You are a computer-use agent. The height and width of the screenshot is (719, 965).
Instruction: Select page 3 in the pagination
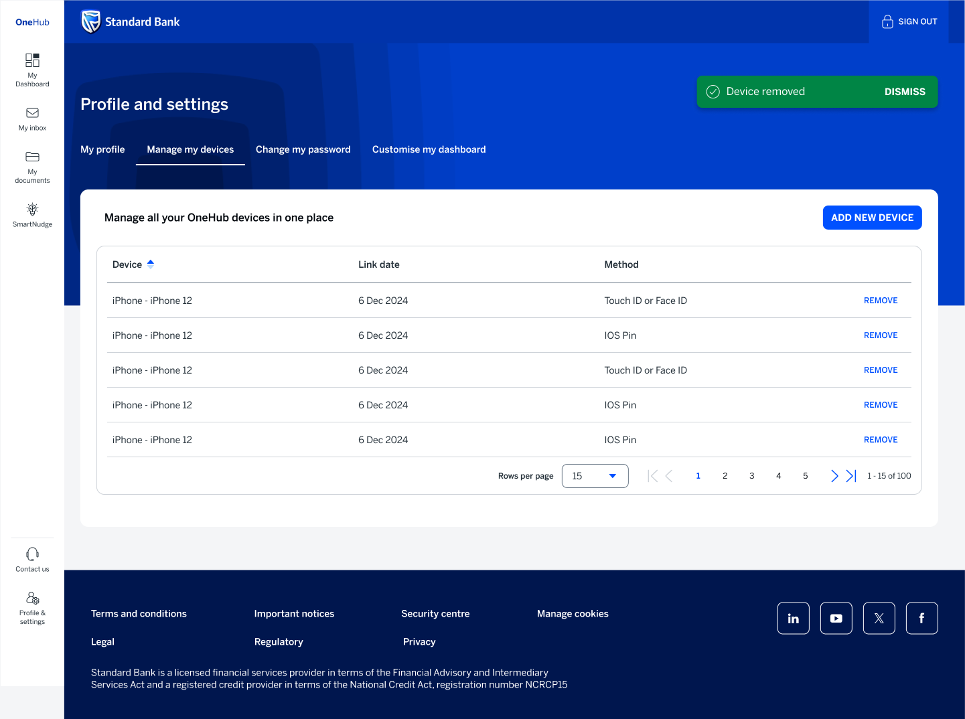click(751, 476)
